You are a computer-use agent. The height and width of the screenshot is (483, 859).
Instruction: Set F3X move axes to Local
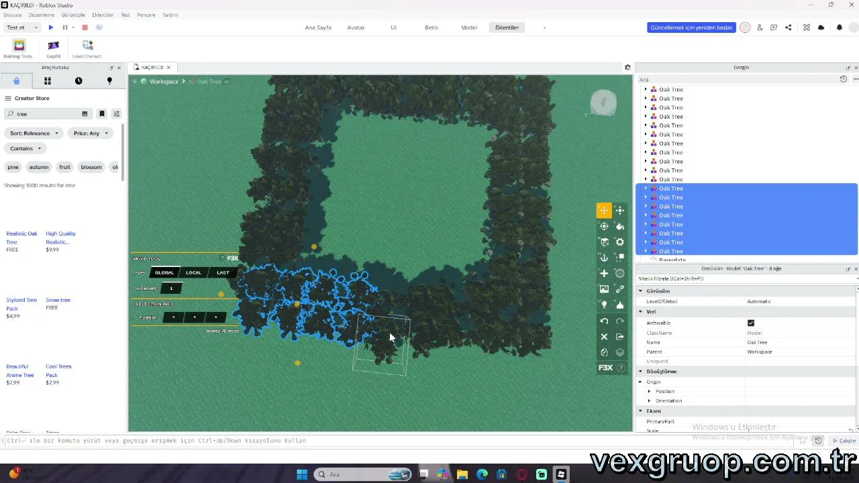coord(193,272)
